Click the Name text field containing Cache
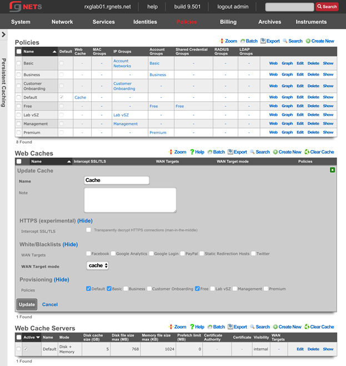346x366 pixels. tap(117, 180)
